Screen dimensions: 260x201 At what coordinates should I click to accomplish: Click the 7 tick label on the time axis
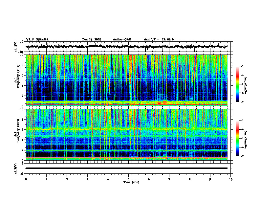click(x=169, y=179)
